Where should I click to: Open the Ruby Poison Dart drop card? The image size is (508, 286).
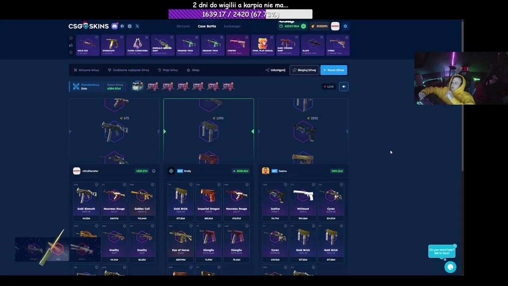click(287, 45)
